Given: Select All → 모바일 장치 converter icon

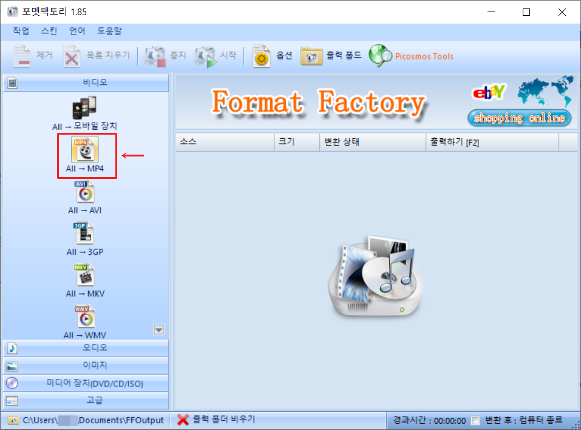Looking at the screenshot, I should [84, 108].
